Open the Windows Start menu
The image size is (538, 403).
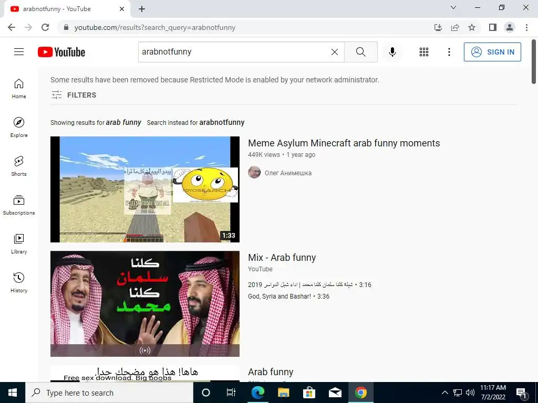[x=13, y=393]
